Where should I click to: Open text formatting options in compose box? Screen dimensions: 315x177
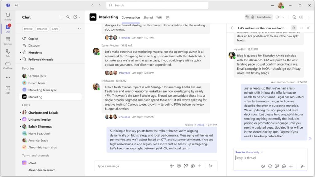(172, 166)
